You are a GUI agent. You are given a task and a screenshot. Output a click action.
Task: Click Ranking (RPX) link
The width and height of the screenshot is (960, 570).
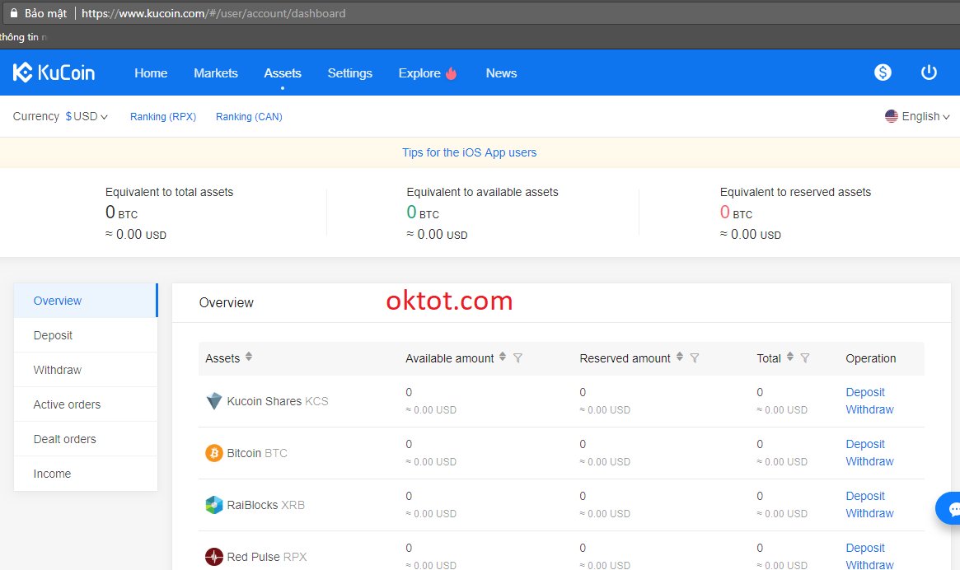coord(163,117)
